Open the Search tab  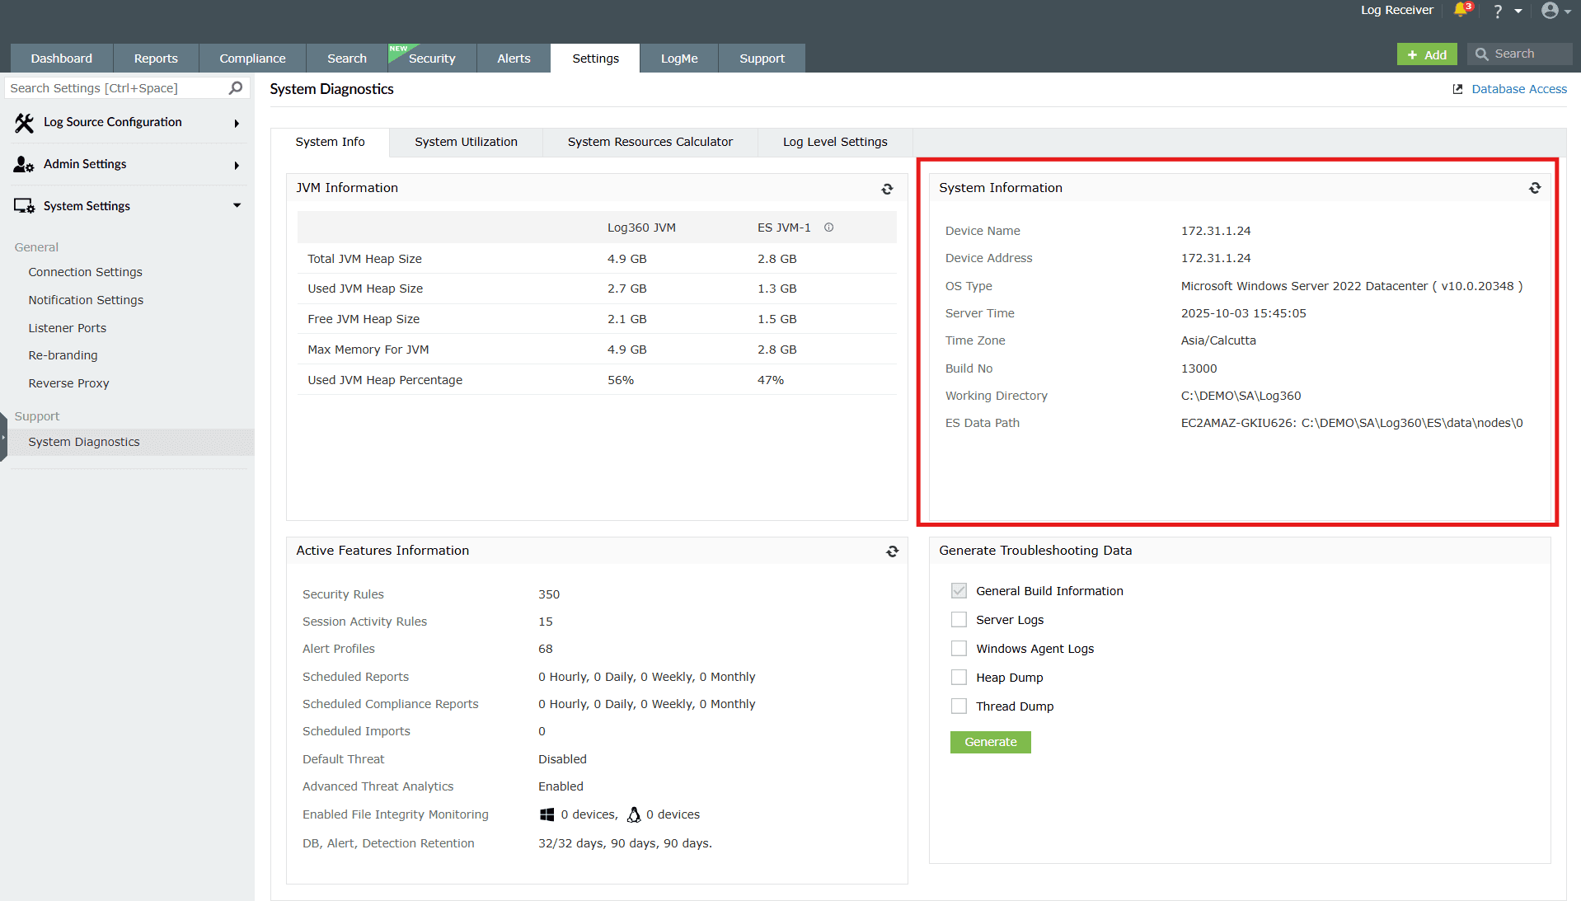[347, 59]
